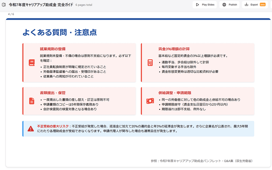
Task: Click the document icon for 書類提出・保管
Action: (x=32, y=101)
